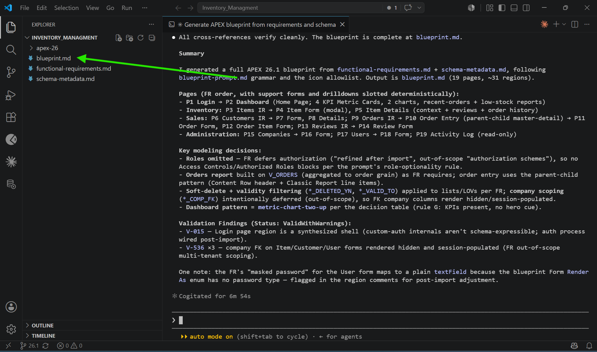Open the menu bar overflow ellipsis
The image size is (597, 352).
(145, 8)
